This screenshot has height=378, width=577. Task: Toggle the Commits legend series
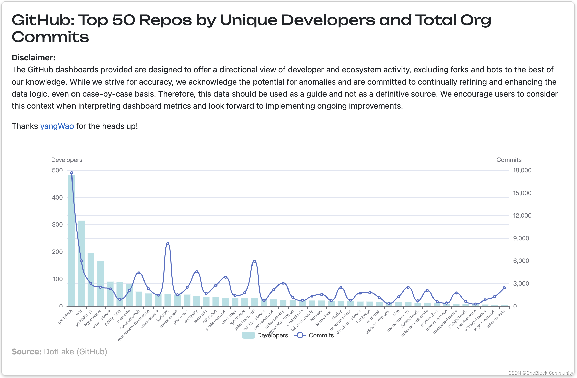coord(321,335)
